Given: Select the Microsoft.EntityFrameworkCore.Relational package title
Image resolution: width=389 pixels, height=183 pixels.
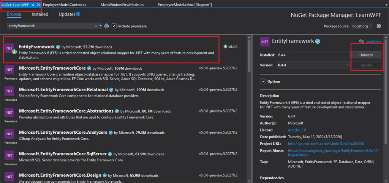Looking at the screenshot, I should pos(63,89).
